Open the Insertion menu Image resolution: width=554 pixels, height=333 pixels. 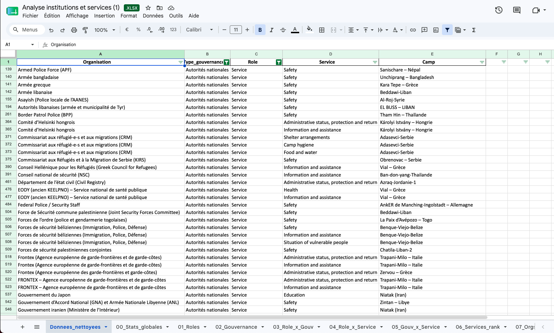105,16
